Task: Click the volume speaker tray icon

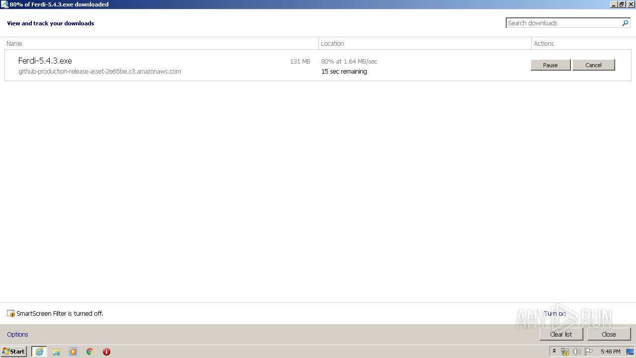Action: (x=576, y=352)
